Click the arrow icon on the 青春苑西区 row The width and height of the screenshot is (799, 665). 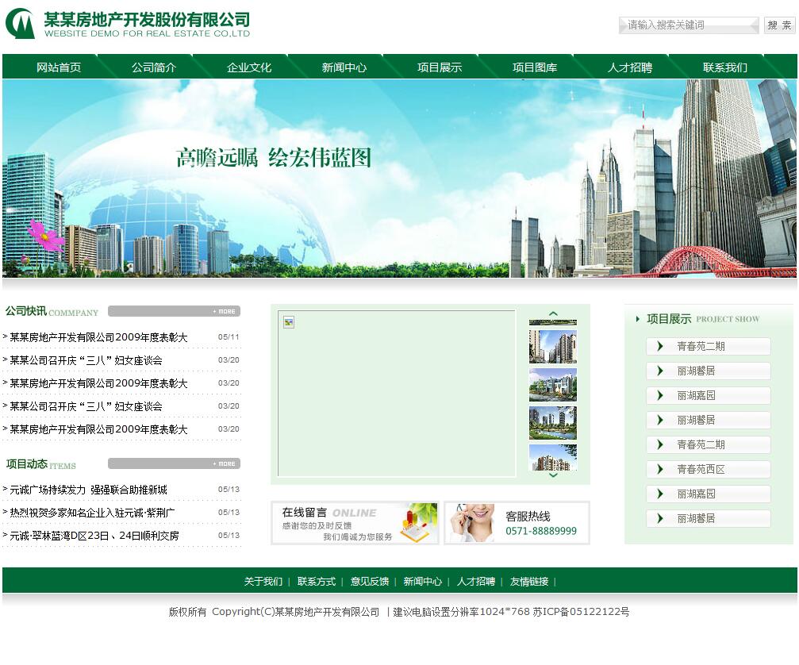660,469
